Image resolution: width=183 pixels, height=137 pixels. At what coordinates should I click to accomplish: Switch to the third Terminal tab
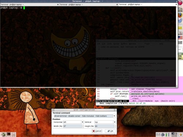click(147, 4)
